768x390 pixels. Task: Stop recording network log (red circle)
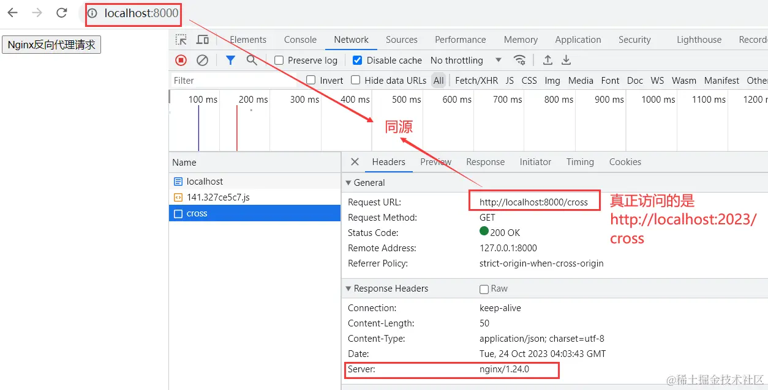pyautogui.click(x=181, y=60)
